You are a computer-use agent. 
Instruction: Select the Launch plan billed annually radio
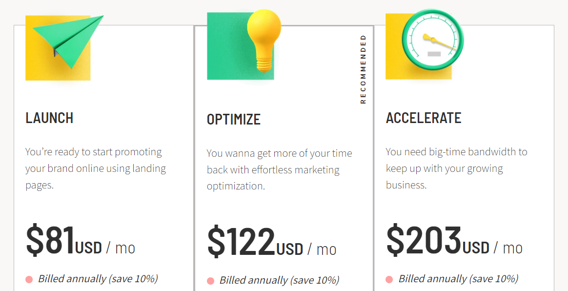coord(29,279)
